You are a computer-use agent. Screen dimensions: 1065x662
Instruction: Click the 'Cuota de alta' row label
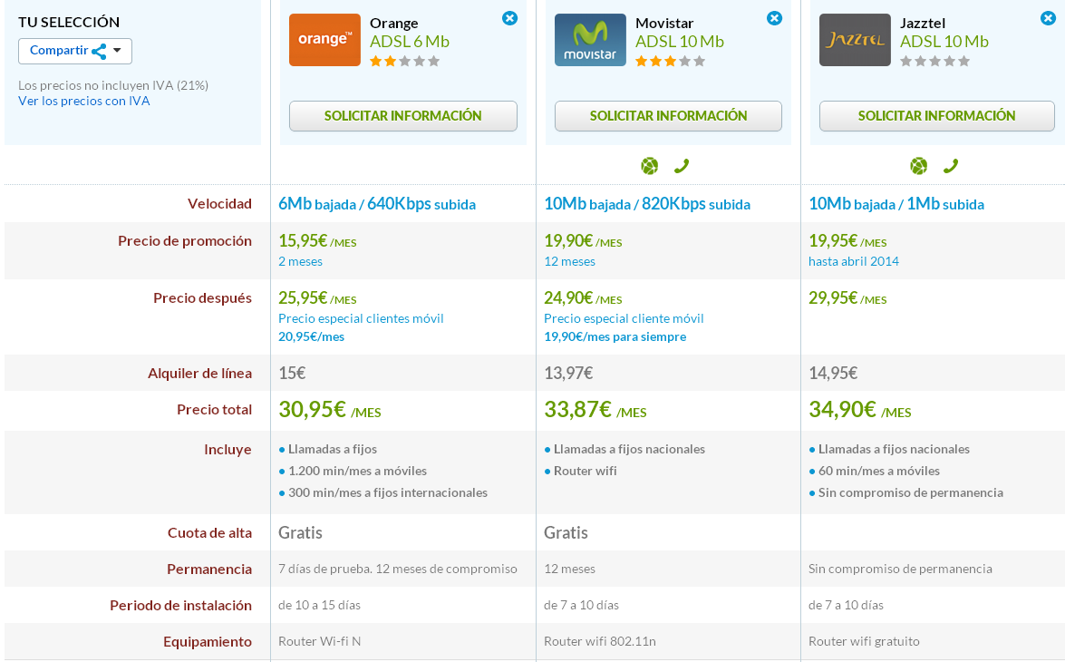tap(210, 533)
